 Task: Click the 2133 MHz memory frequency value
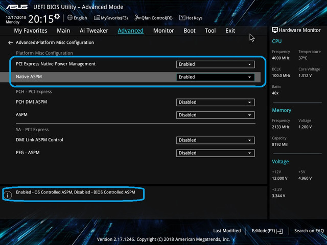281,127
